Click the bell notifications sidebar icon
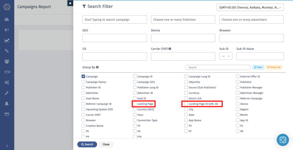Viewport: 293px width, 150px height. pos(7,104)
